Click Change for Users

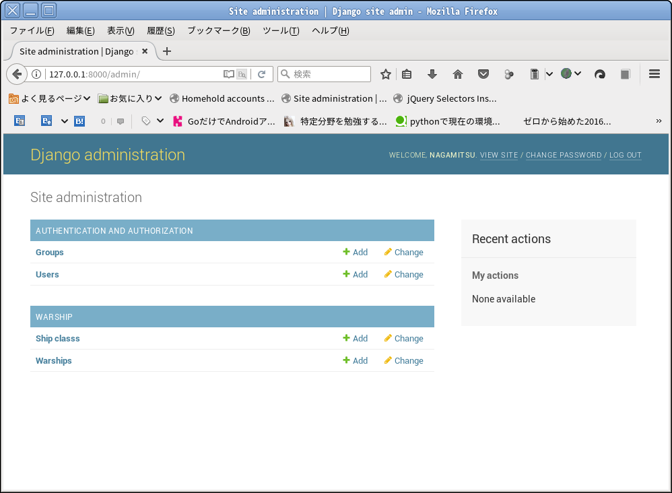pos(404,274)
